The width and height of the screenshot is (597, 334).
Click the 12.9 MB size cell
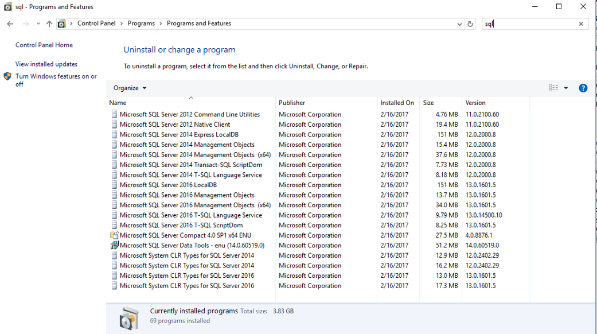pyautogui.click(x=447, y=255)
